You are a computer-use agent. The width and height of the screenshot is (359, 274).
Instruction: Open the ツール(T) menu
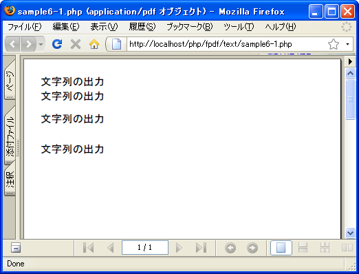(x=239, y=27)
